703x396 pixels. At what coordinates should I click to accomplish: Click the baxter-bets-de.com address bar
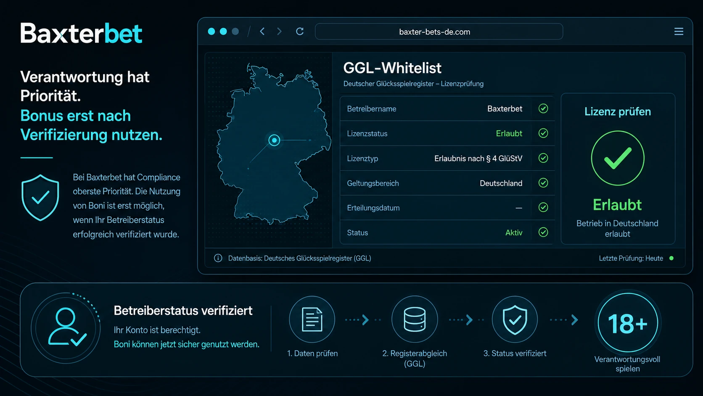(439, 32)
